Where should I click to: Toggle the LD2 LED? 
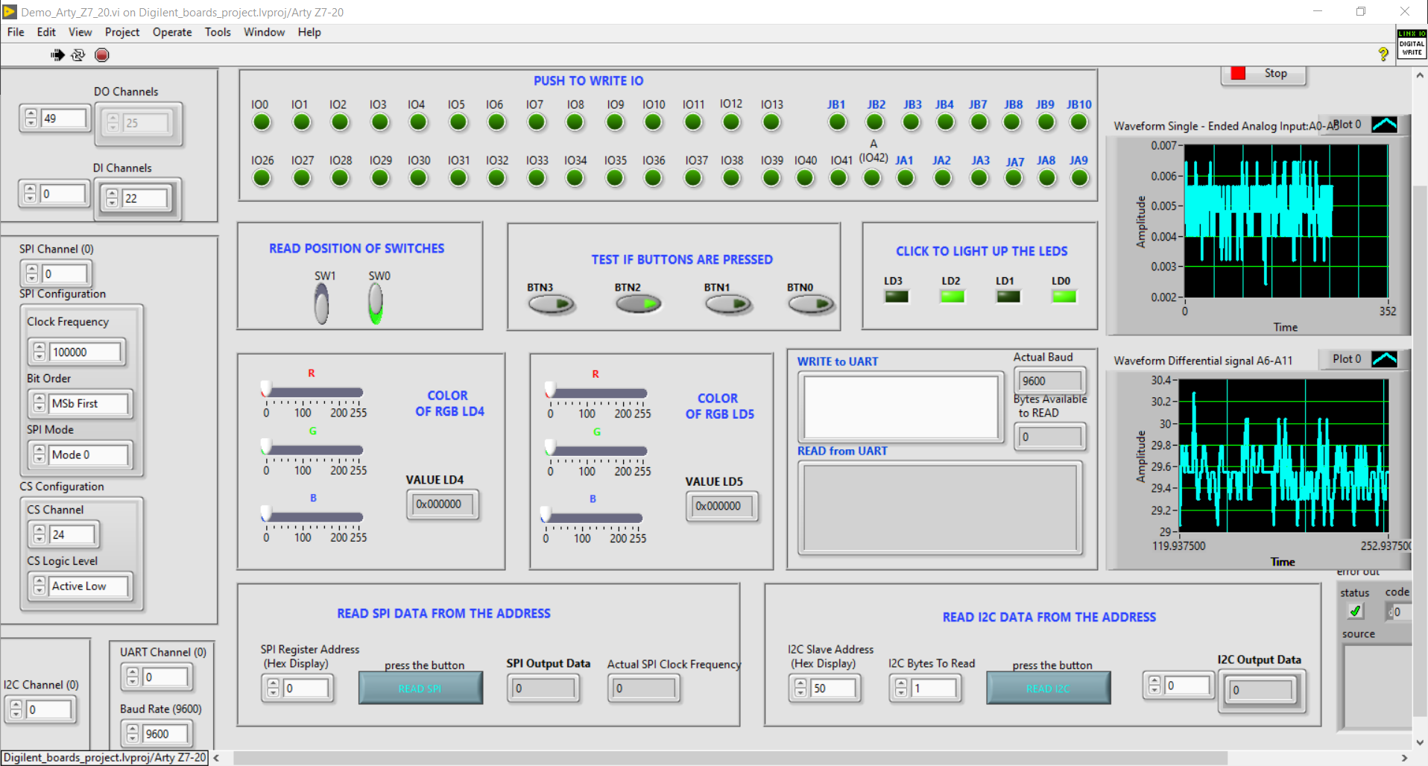pos(952,297)
